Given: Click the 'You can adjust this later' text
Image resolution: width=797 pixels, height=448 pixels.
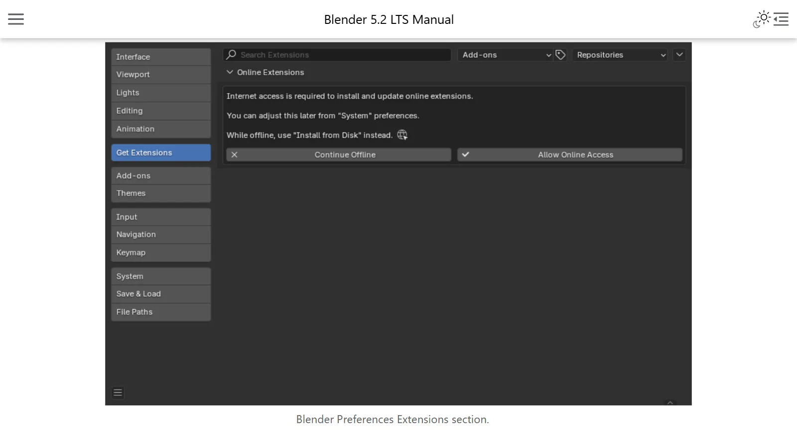Looking at the screenshot, I should pos(323,115).
